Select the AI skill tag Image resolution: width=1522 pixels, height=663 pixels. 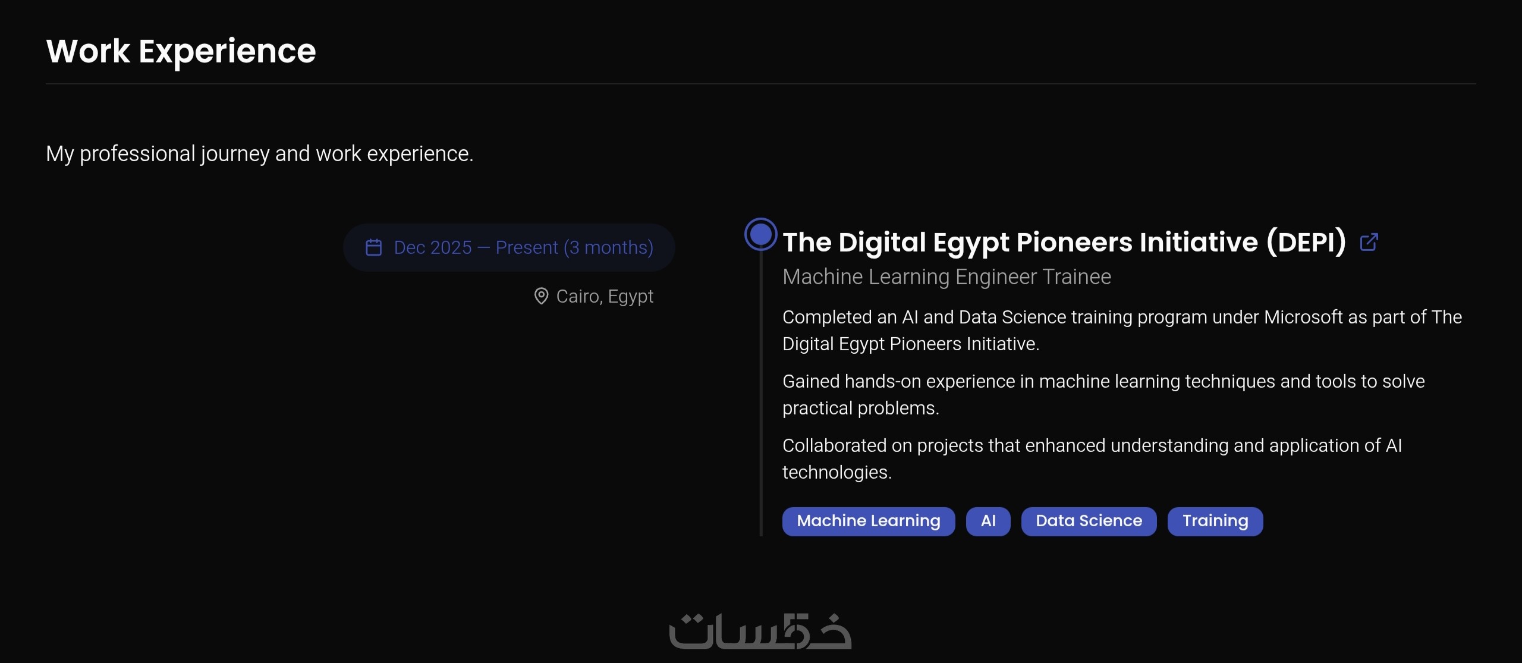[x=988, y=521]
